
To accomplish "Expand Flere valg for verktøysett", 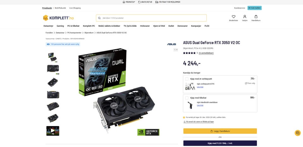I will 250,83.
